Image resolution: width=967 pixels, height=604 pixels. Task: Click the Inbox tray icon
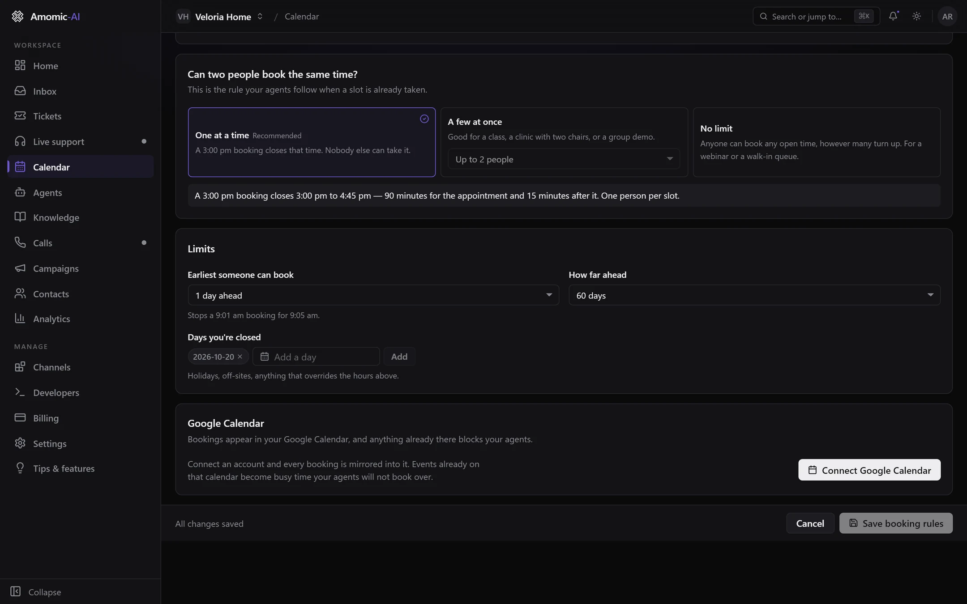pos(20,91)
